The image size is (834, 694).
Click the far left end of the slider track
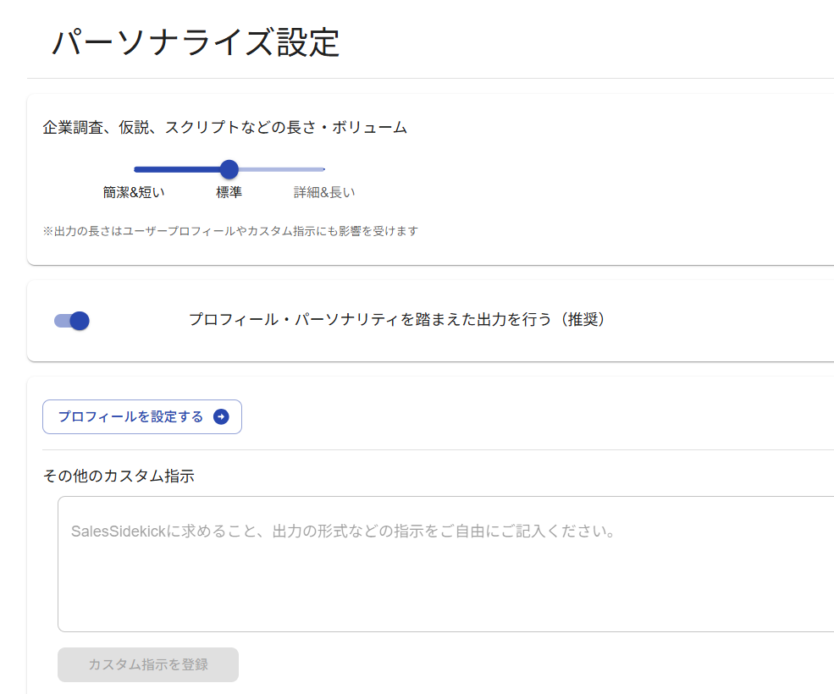pos(135,169)
